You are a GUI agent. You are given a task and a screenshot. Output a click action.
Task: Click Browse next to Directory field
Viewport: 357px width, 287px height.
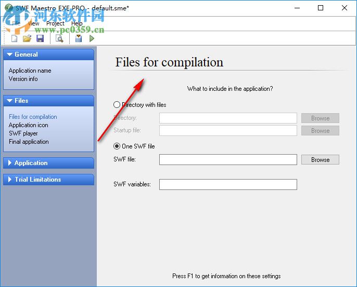pyautogui.click(x=320, y=118)
